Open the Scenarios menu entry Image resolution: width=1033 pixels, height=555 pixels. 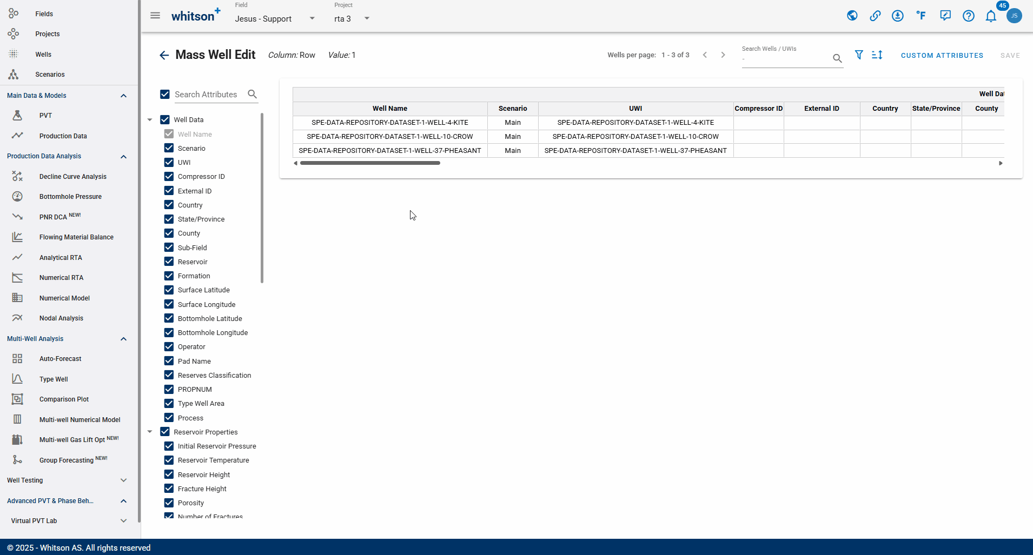tap(50, 74)
